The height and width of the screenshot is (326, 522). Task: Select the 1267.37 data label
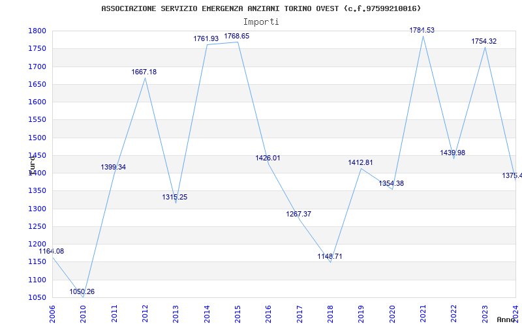299,214
